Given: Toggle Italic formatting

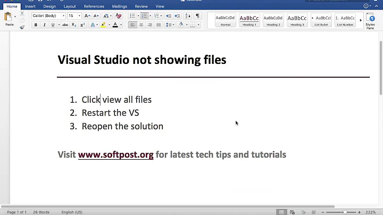Looking at the screenshot, I should [x=44, y=24].
